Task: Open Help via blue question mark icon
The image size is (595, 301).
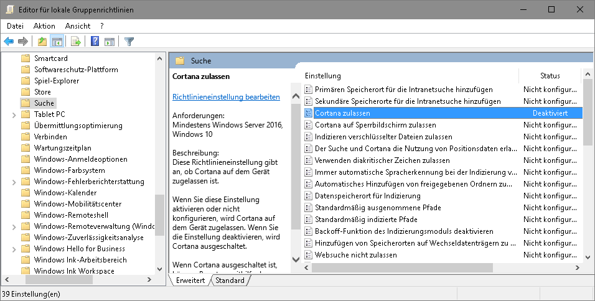Action: [95, 42]
